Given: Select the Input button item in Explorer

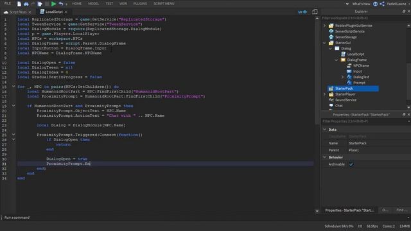Looking at the screenshot, I should click(x=357, y=71).
